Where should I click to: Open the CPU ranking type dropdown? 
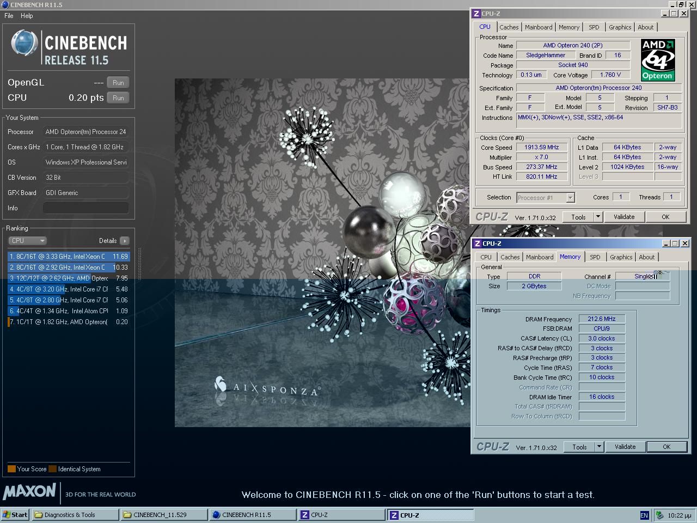pyautogui.click(x=27, y=241)
